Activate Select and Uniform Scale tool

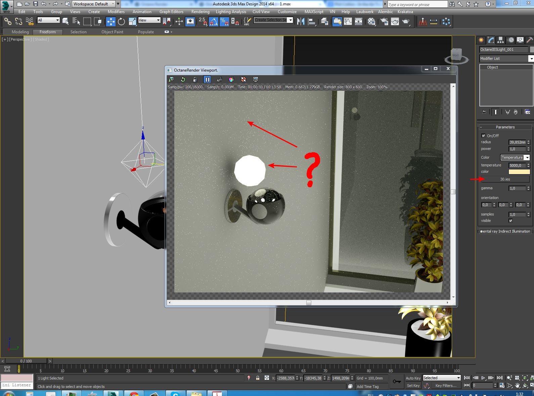click(132, 22)
